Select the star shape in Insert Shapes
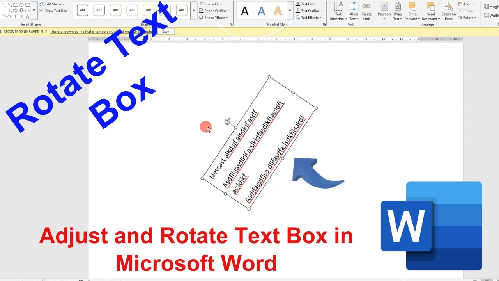The width and height of the screenshot is (499, 281). click(27, 16)
